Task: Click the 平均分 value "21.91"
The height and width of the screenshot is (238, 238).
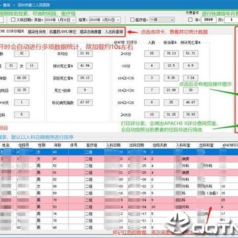Action: [85, 54]
